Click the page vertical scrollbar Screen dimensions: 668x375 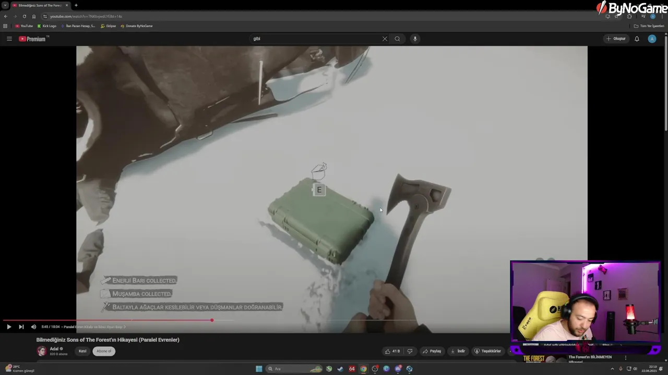coord(665,83)
